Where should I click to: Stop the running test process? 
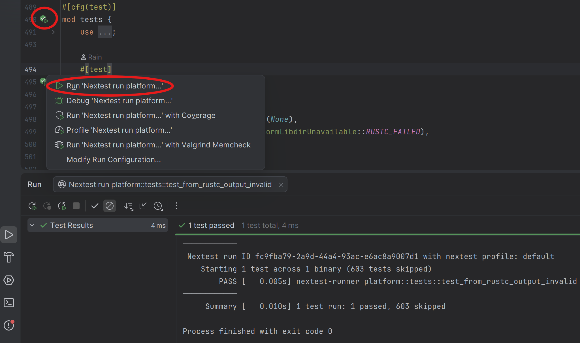click(76, 206)
